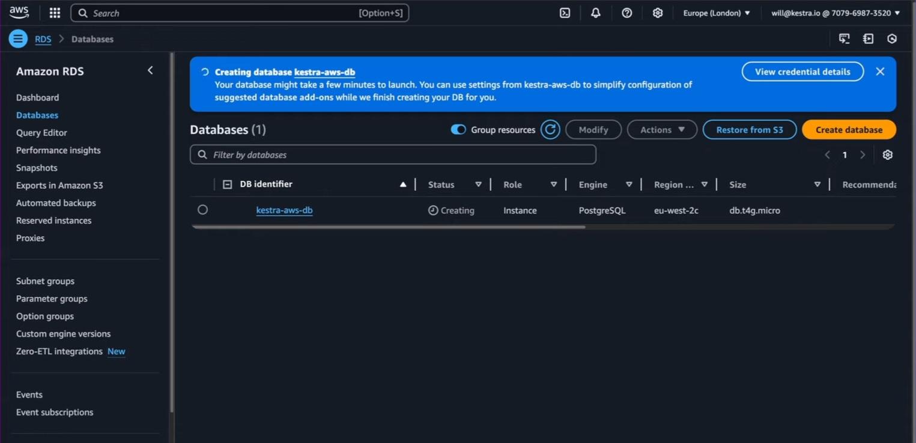Open kestra-aws-db link in the banner

(x=324, y=72)
